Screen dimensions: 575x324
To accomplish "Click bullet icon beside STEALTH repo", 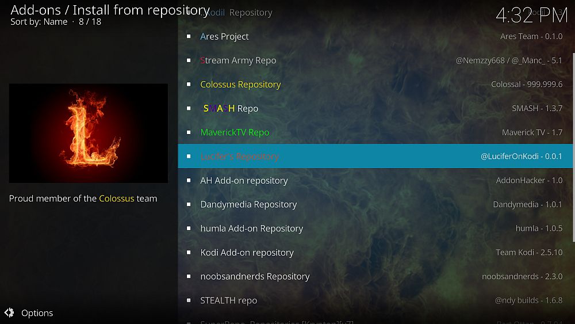I will 189,300.
